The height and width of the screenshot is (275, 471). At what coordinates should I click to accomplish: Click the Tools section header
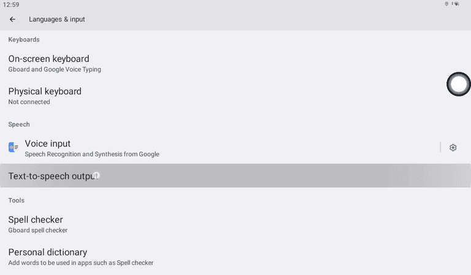click(x=16, y=200)
